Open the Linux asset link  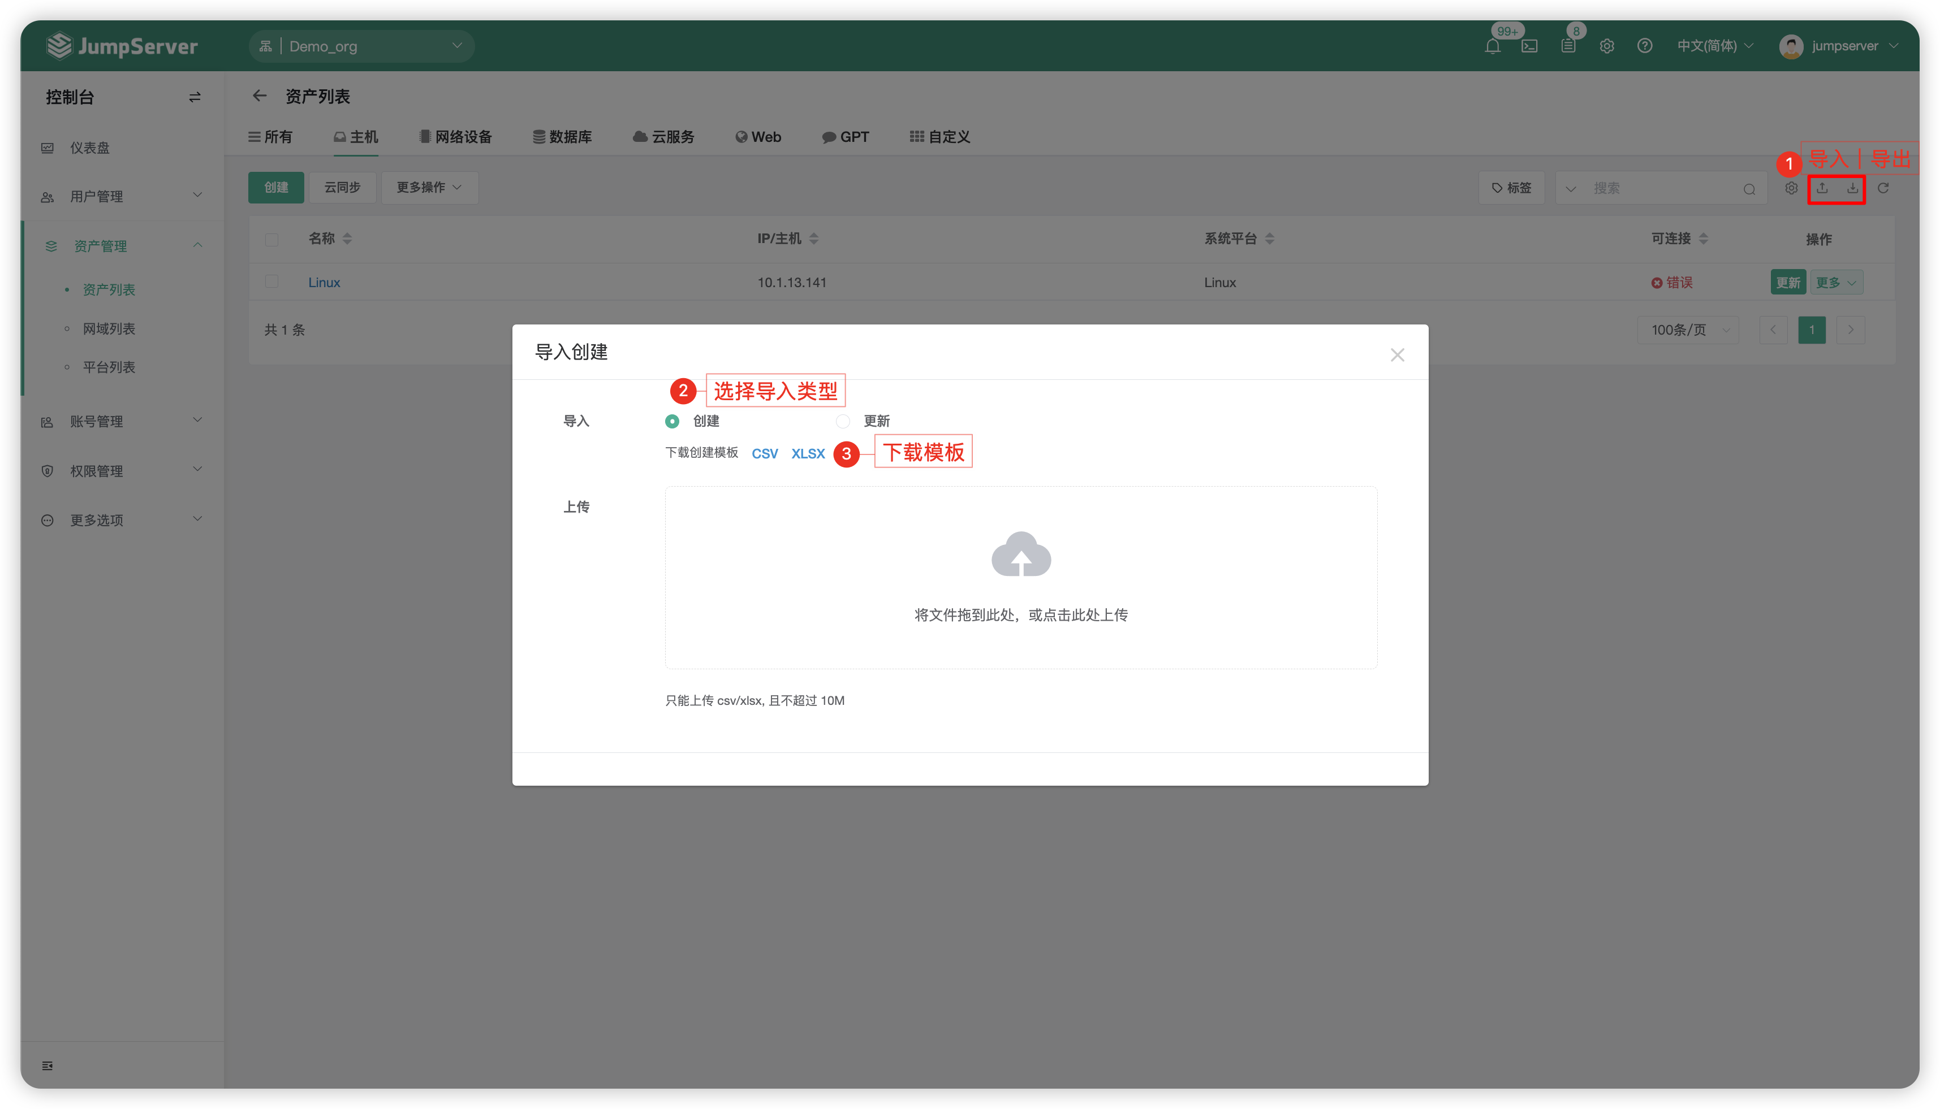pyautogui.click(x=324, y=283)
